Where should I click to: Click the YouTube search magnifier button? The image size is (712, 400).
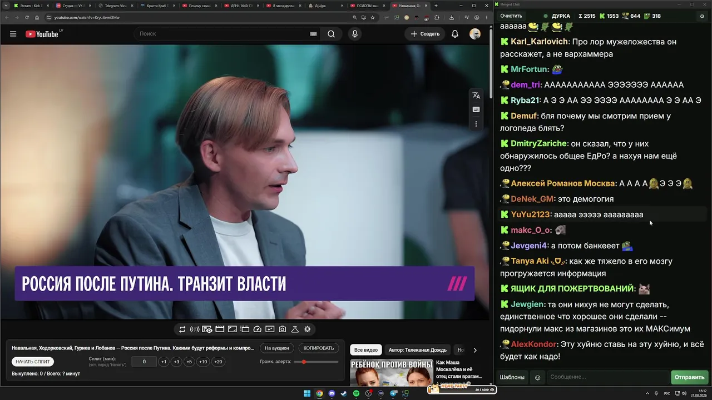point(331,34)
